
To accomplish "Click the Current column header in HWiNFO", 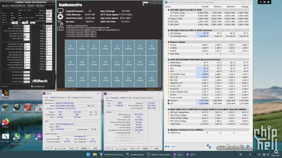I will pyautogui.click(x=205, y=7).
